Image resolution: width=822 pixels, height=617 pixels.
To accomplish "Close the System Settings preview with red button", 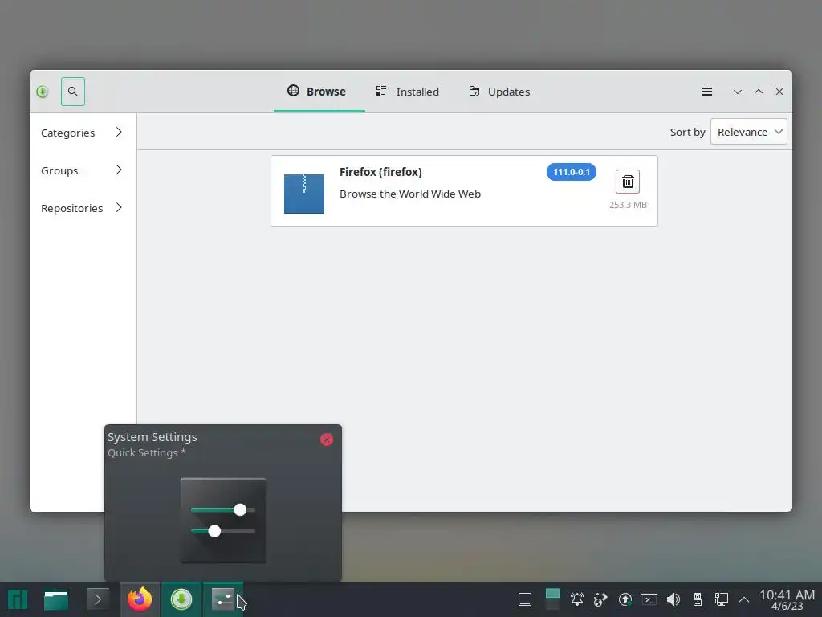I will pyautogui.click(x=327, y=439).
